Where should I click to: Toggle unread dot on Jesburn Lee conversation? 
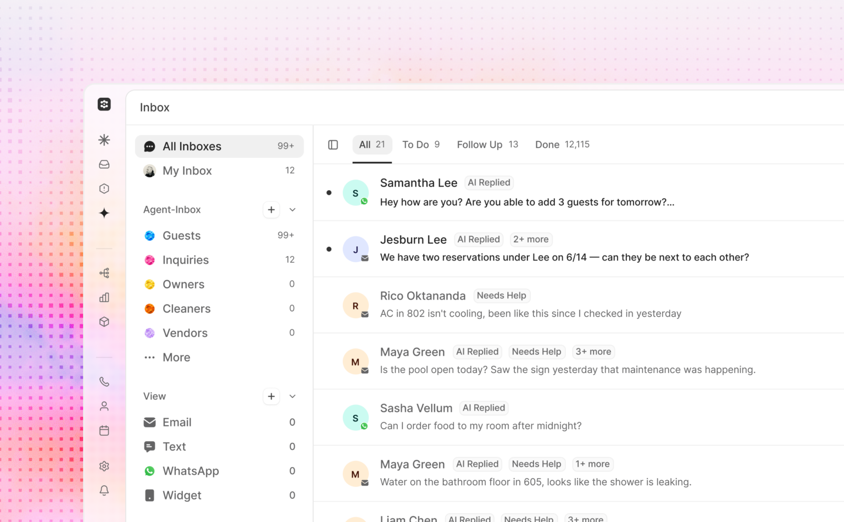click(x=329, y=249)
